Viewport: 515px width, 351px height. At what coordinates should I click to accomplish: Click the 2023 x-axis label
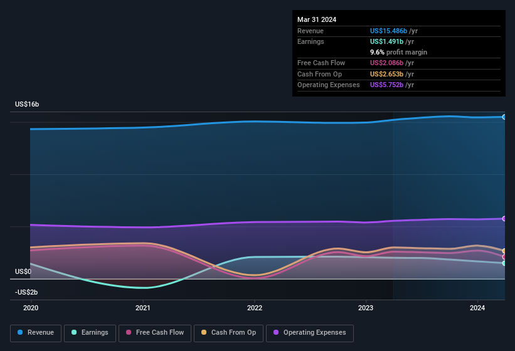coord(366,308)
